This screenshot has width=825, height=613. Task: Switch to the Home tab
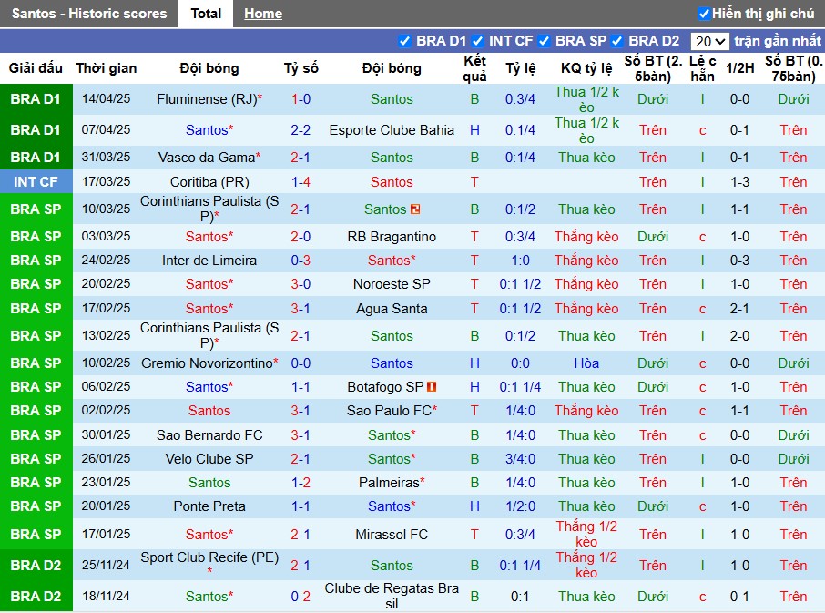coord(263,14)
